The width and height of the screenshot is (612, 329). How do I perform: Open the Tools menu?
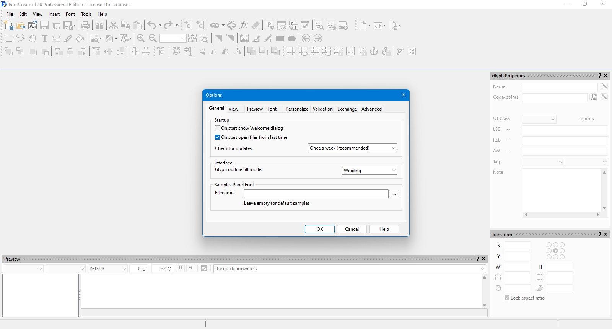86,14
